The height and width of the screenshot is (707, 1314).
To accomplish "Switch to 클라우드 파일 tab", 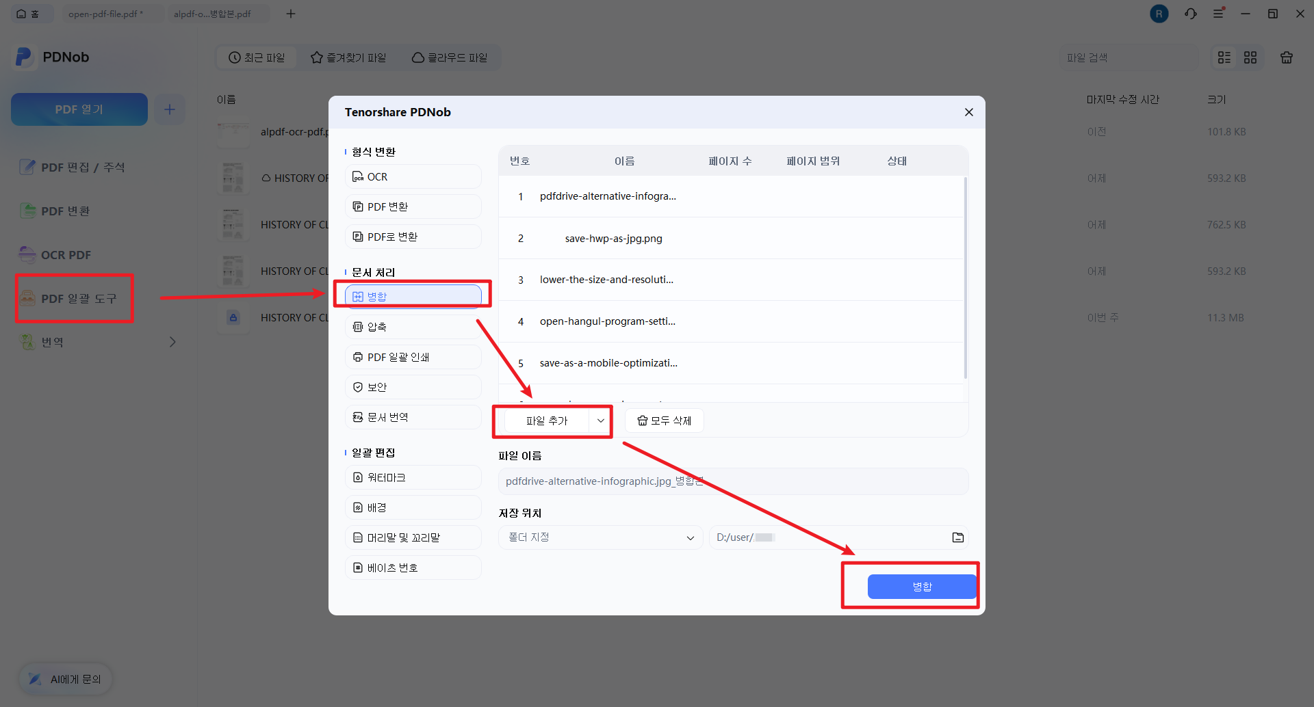I will pos(450,57).
